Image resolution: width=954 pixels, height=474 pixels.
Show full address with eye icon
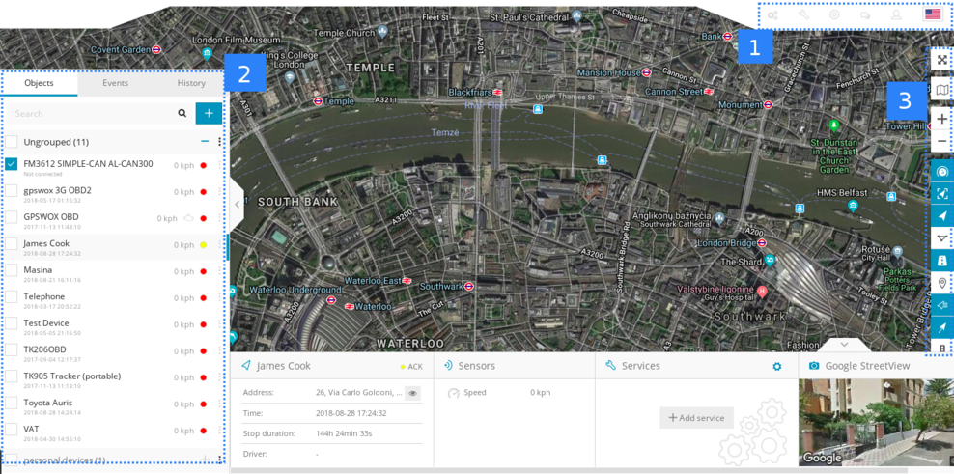click(413, 393)
